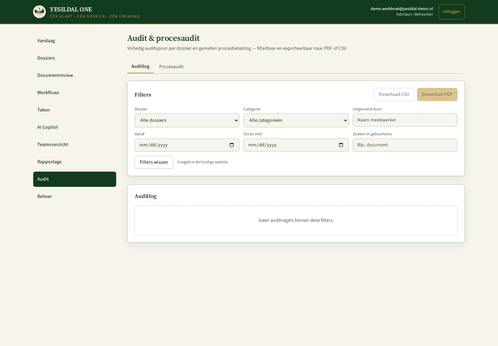Viewport: 498px width, 346px height.
Task: Go to Dossiers in the sidebar
Action: tap(75, 58)
